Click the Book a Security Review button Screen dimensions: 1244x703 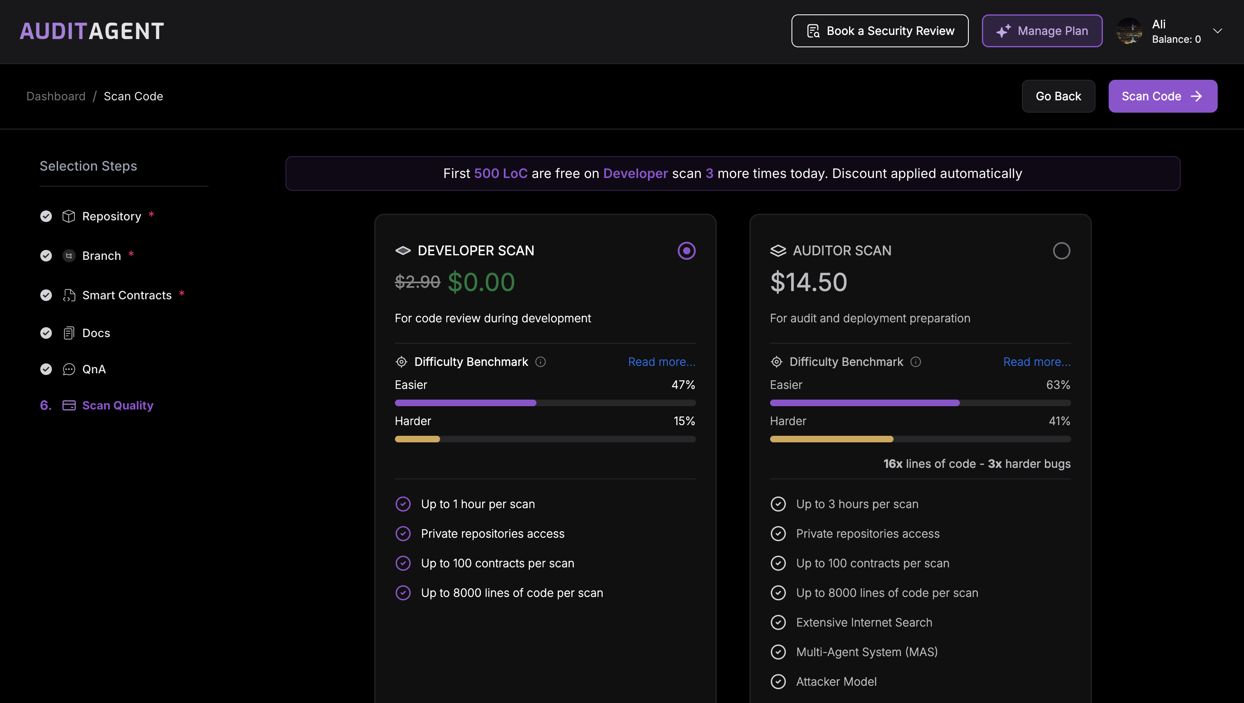[880, 31]
